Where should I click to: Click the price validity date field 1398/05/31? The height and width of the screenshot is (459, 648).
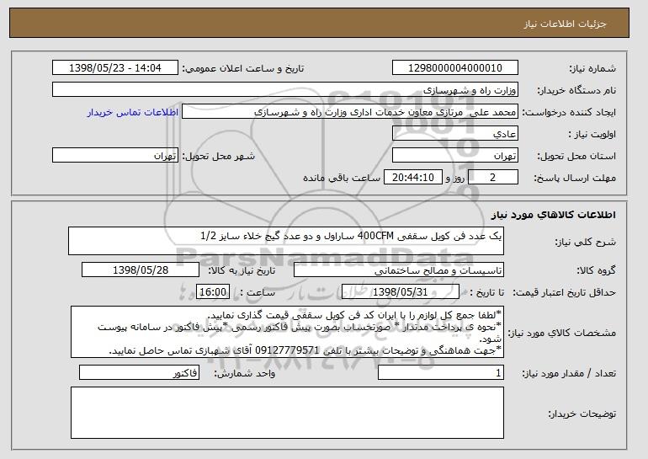point(401,292)
